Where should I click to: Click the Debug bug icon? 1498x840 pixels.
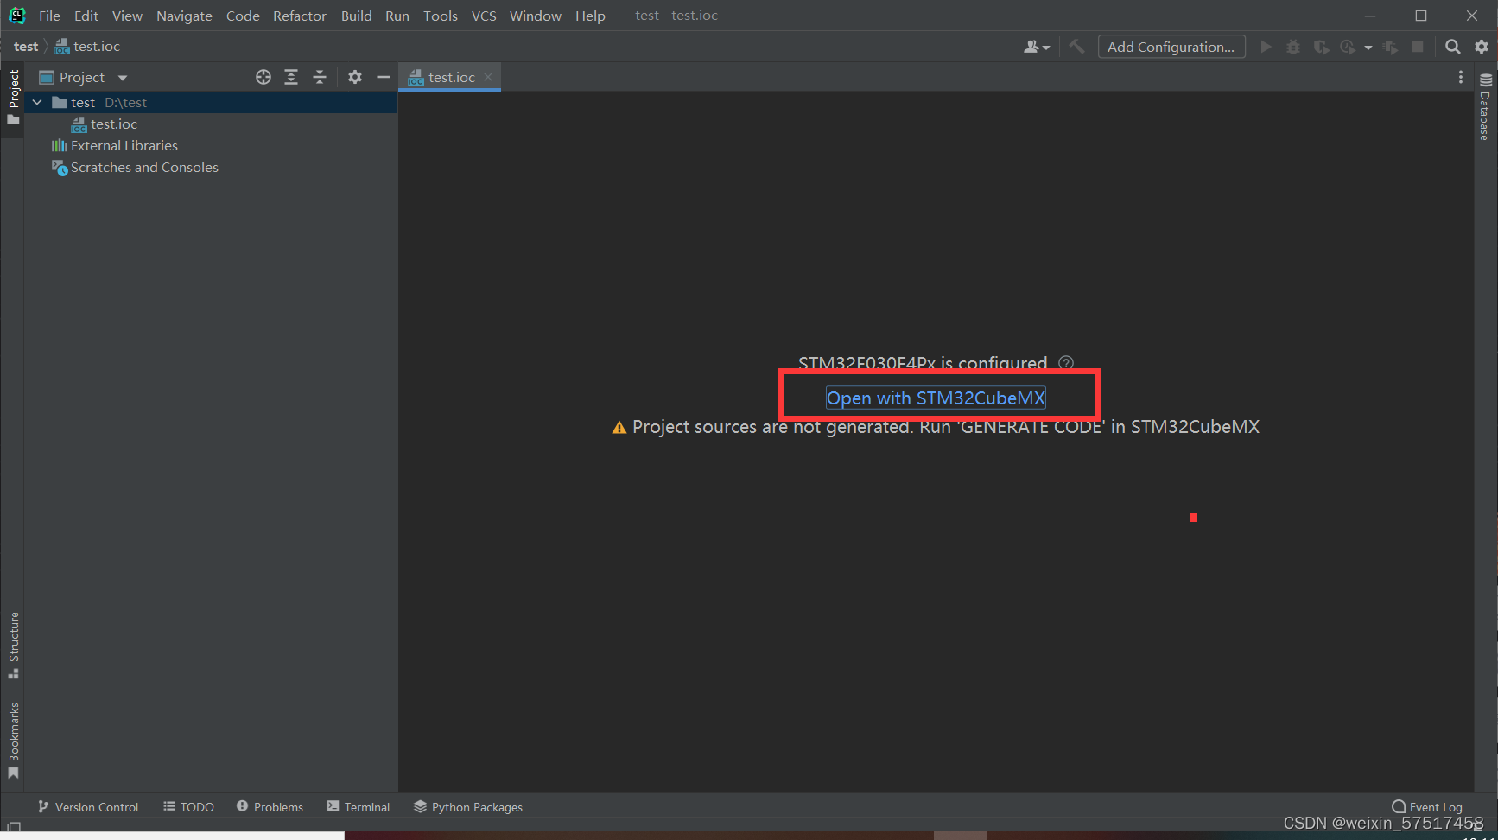click(1293, 47)
